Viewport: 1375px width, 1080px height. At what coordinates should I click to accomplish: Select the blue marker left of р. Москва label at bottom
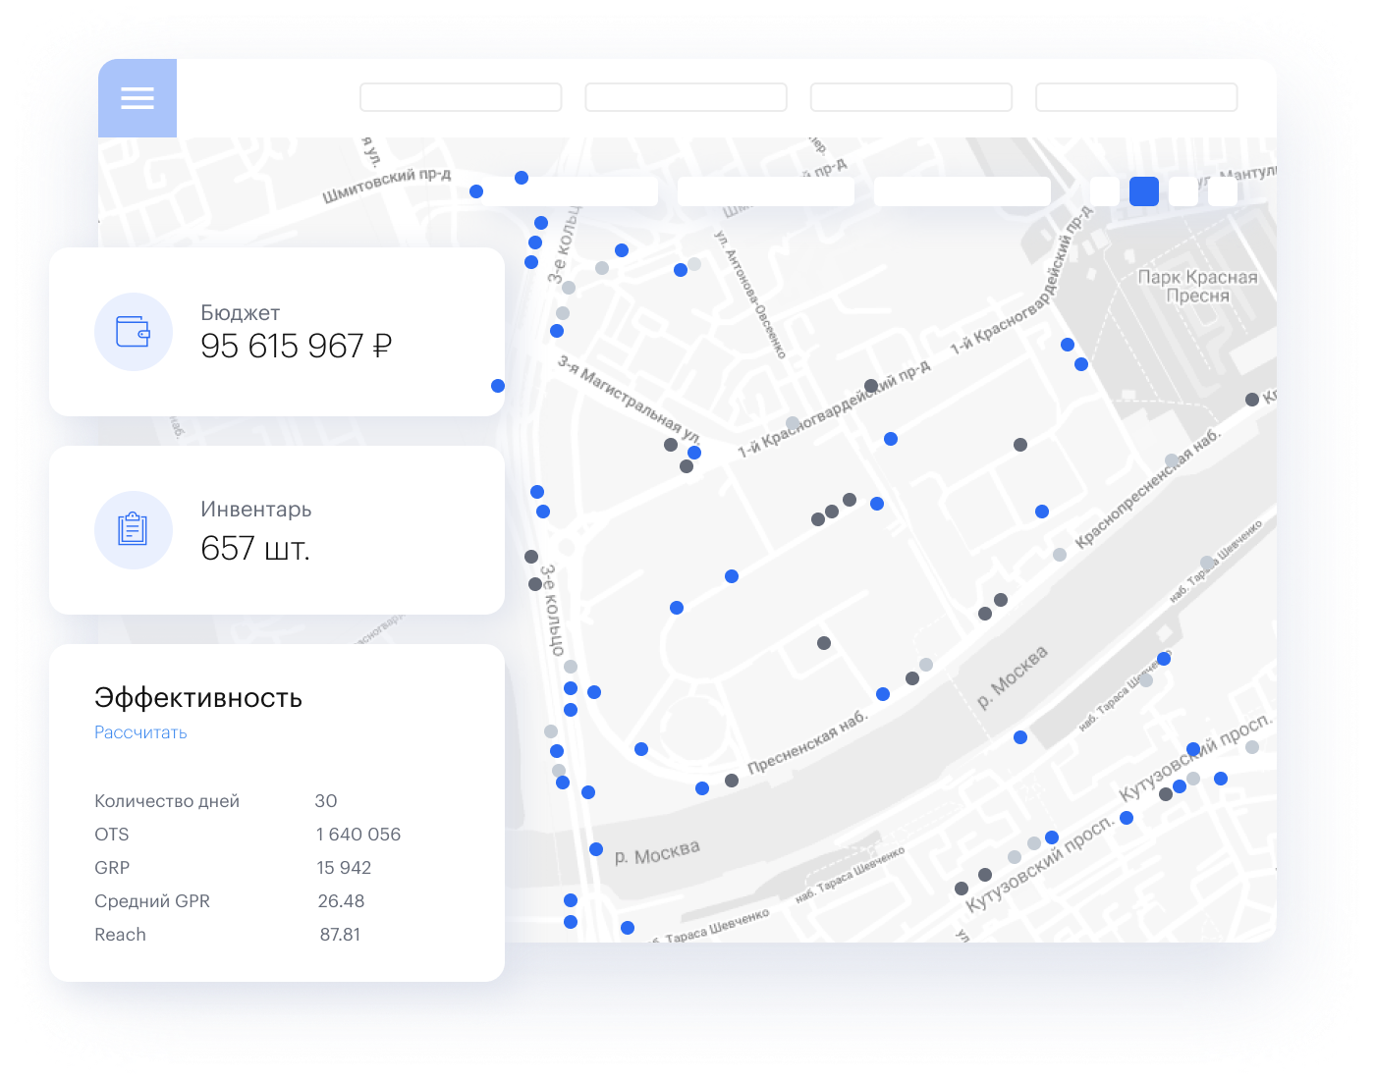tap(596, 849)
